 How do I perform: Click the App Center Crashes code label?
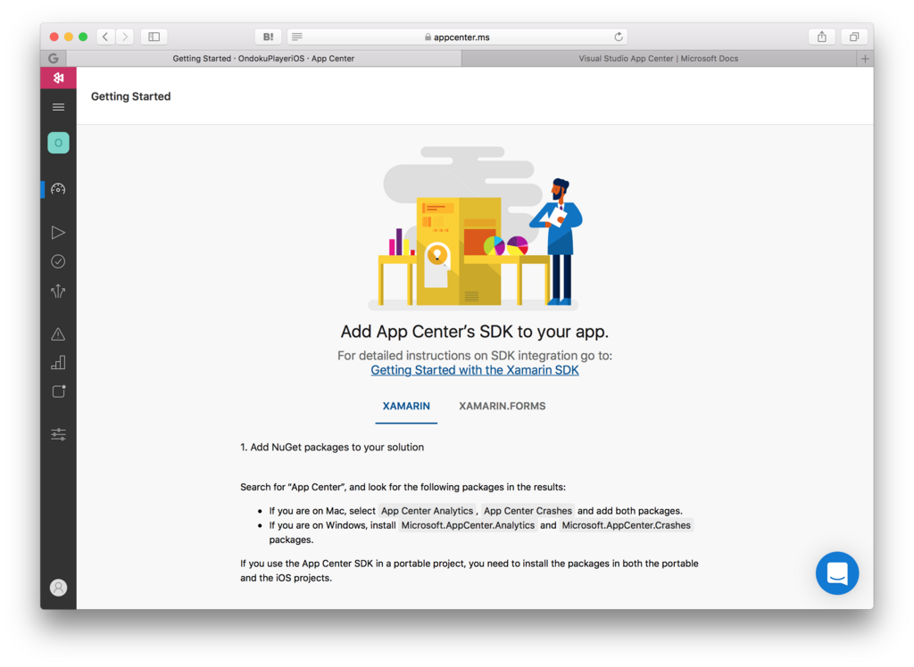[528, 511]
